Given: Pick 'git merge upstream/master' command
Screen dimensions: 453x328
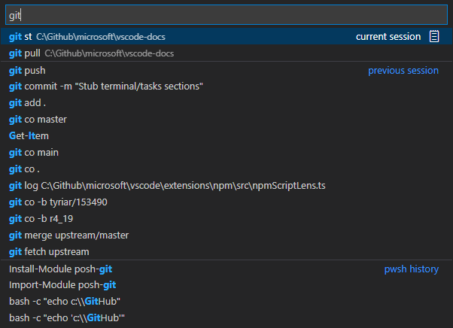Looking at the screenshot, I should [x=68, y=235].
